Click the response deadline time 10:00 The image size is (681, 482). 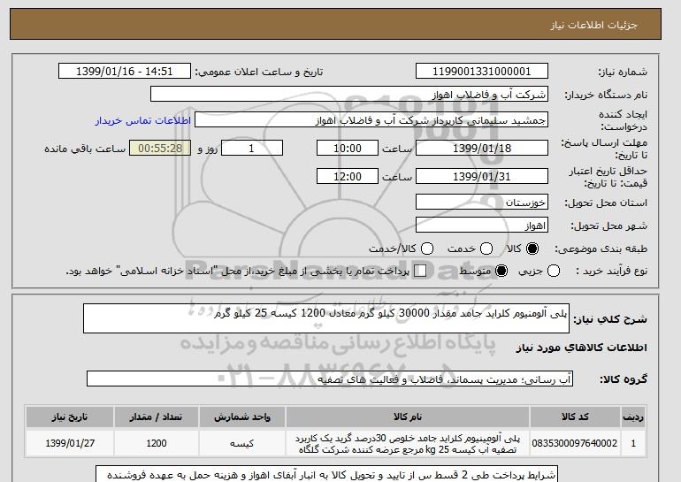pos(348,148)
